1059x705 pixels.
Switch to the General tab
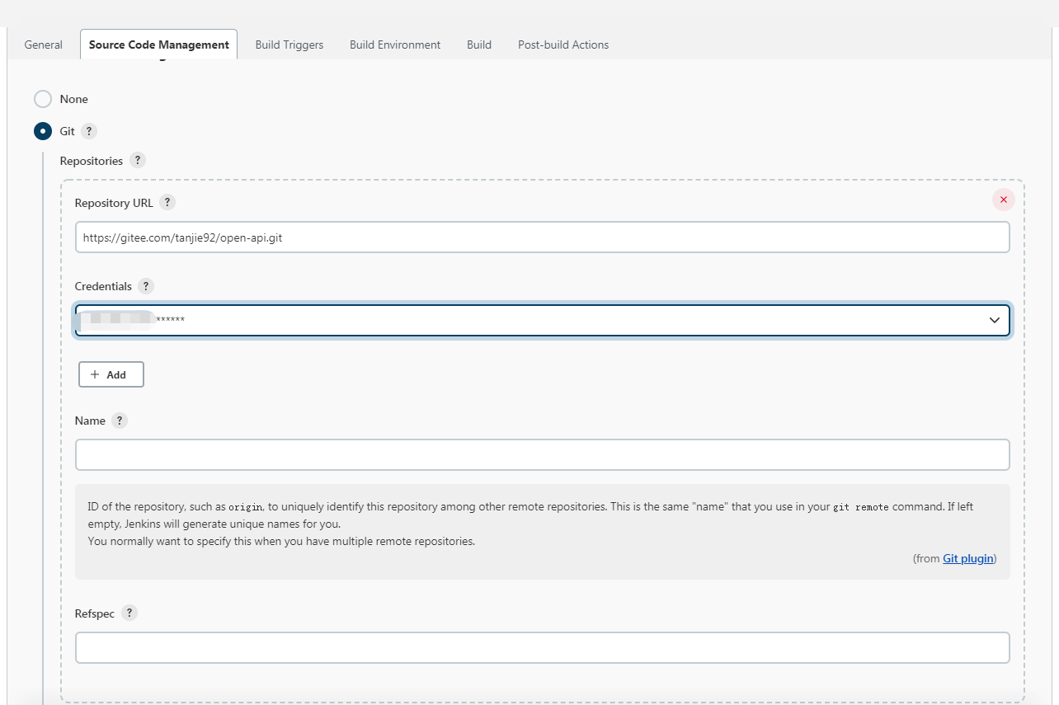pyautogui.click(x=43, y=45)
